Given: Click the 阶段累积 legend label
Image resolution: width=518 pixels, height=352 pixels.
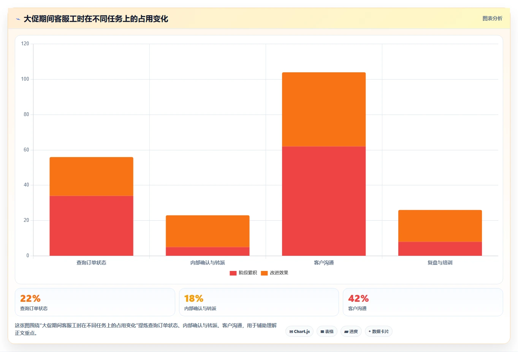Looking at the screenshot, I should (x=248, y=273).
